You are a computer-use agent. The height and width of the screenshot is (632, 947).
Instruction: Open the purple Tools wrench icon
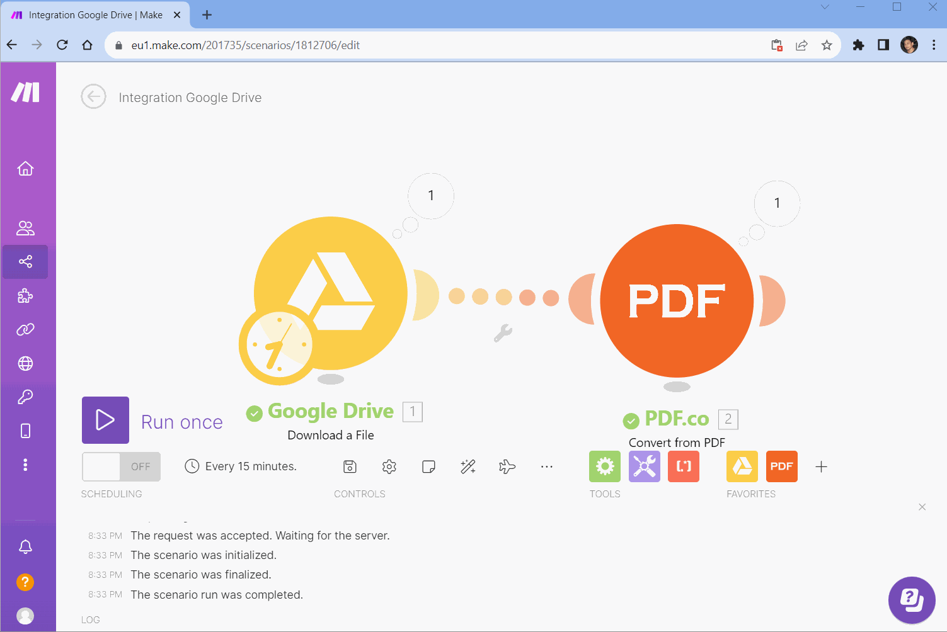click(645, 466)
